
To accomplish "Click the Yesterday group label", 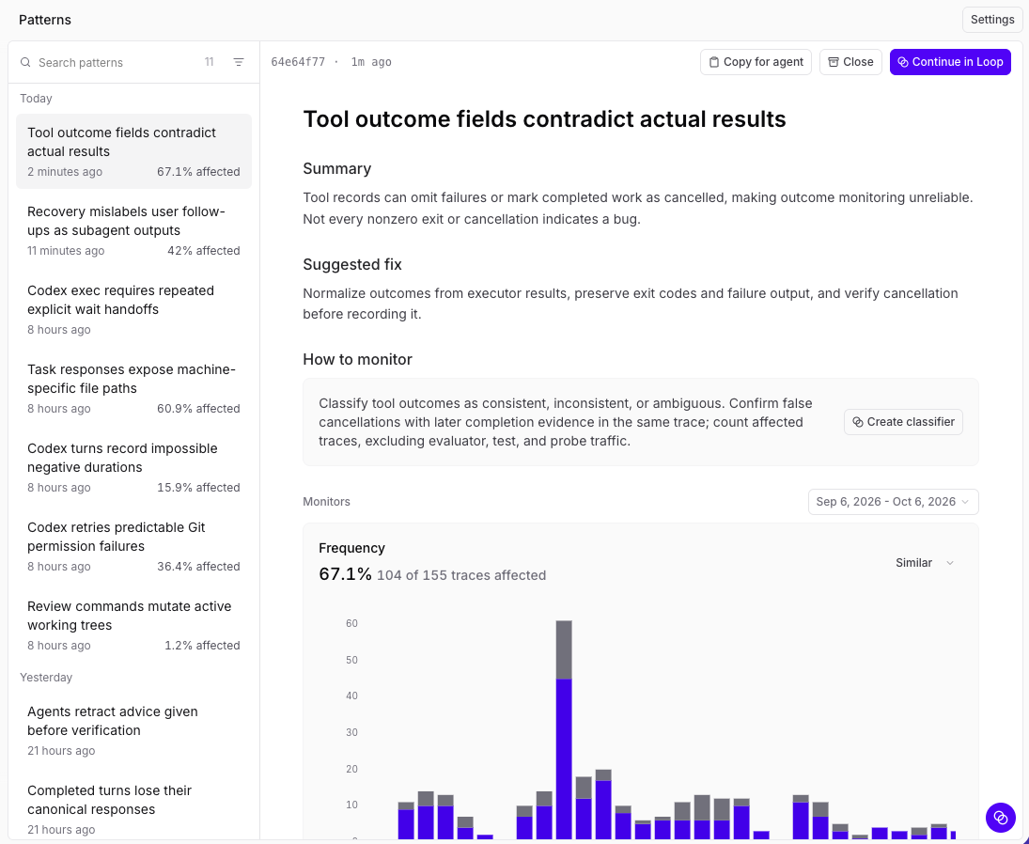I will pyautogui.click(x=46, y=678).
